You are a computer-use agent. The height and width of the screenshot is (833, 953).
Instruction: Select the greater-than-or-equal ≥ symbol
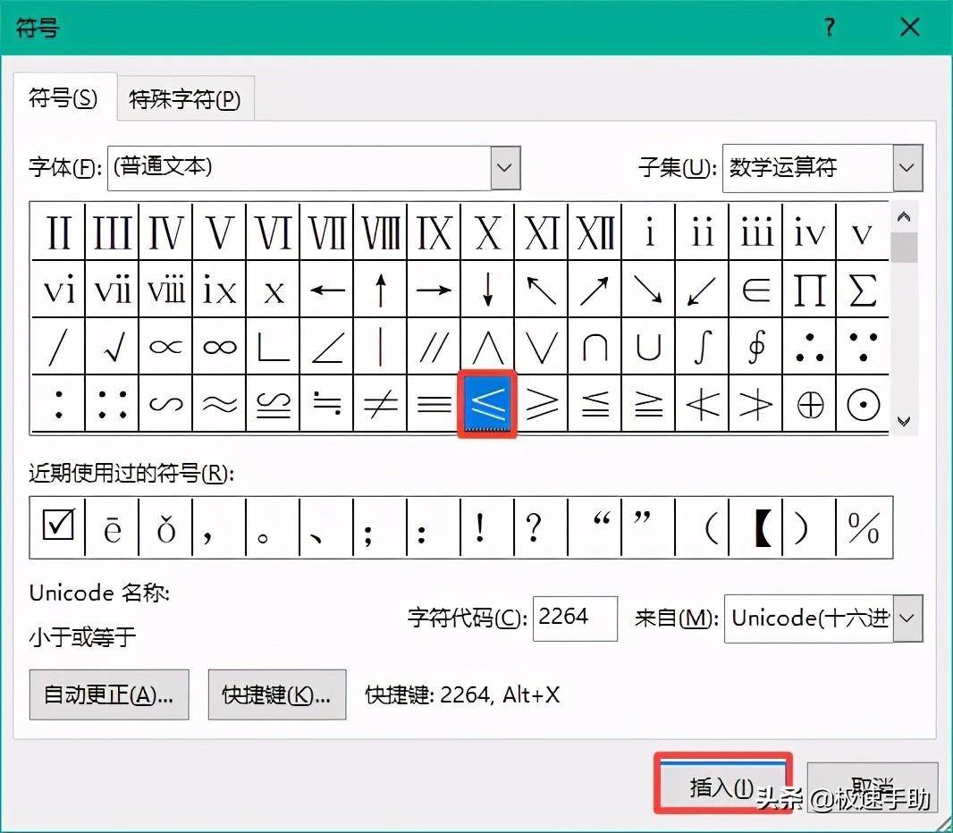click(541, 404)
